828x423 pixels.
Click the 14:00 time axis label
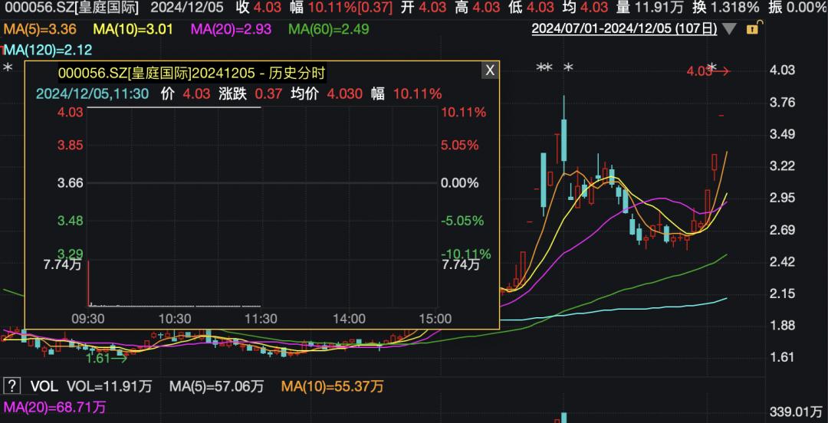pyautogui.click(x=350, y=319)
